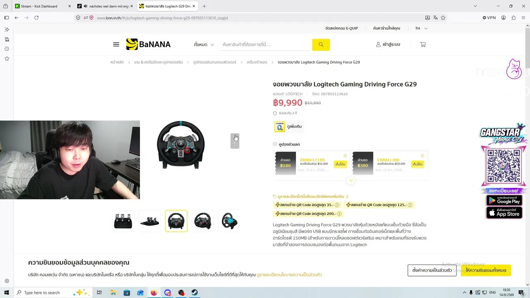Open Microsoft Store from the taskbar
The height and width of the screenshot is (298, 530).
click(x=127, y=293)
